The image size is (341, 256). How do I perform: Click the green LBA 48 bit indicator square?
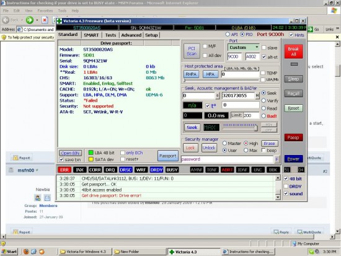point(91,153)
